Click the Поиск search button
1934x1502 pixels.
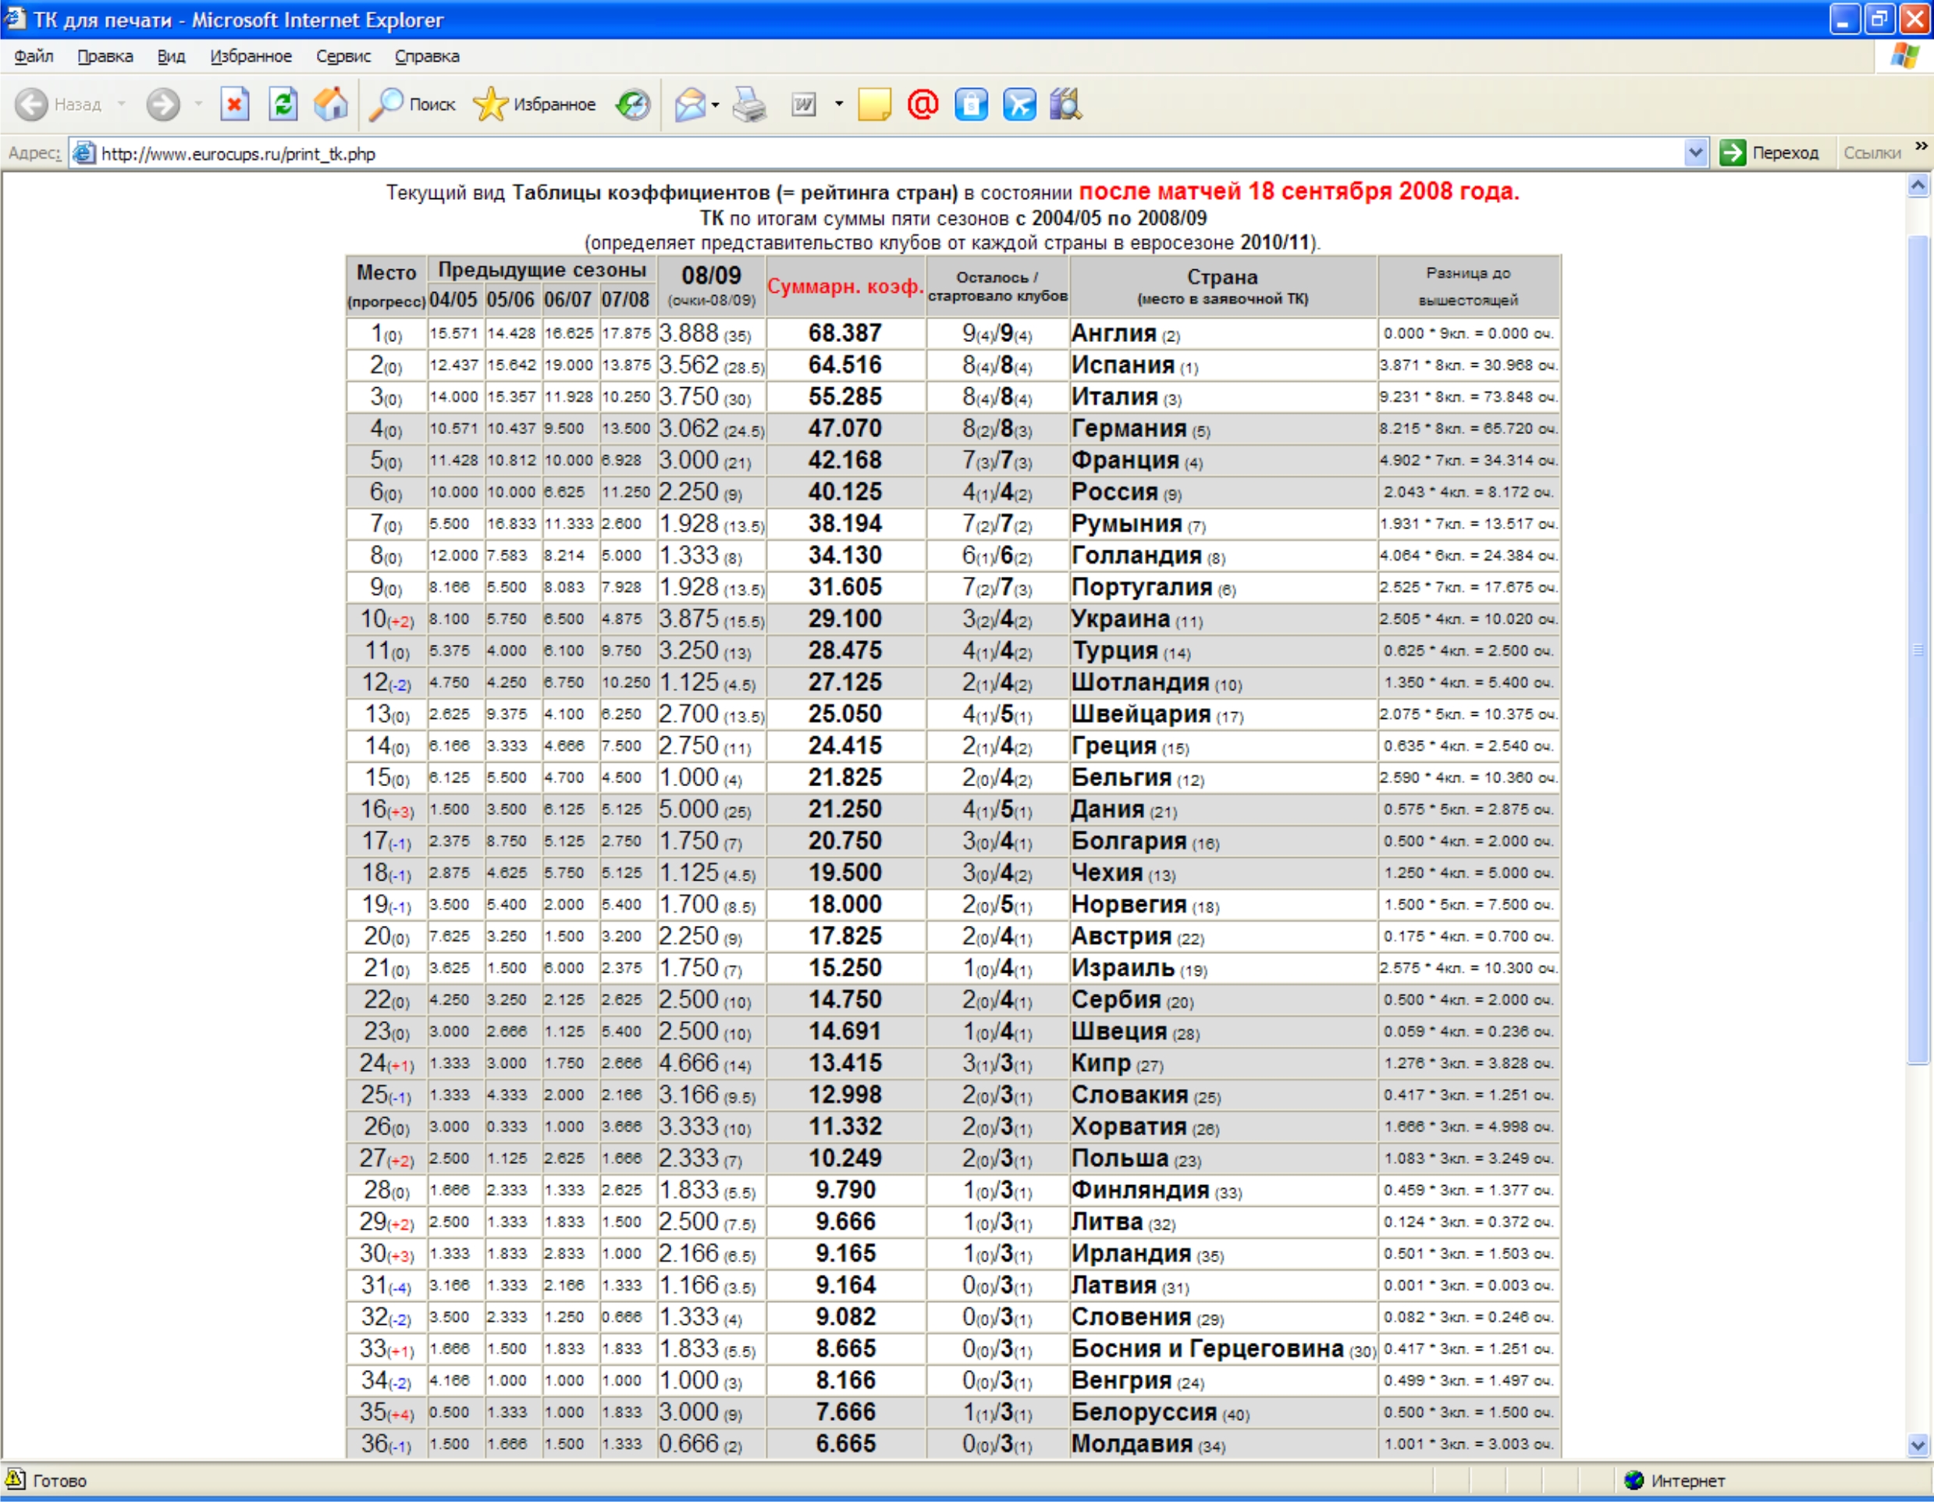pyautogui.click(x=414, y=105)
